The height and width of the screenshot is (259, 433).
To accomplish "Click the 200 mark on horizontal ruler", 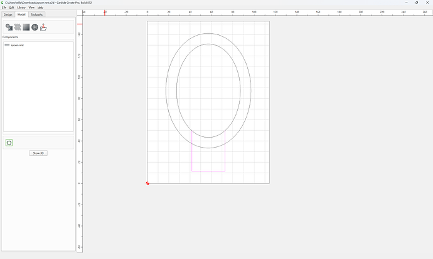I will click(x=361, y=12).
